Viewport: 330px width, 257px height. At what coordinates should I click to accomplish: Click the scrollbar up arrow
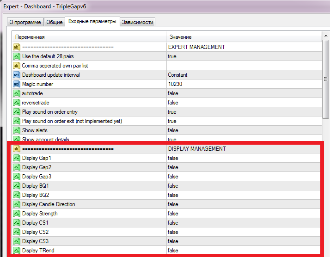pyautogui.click(x=326, y=36)
